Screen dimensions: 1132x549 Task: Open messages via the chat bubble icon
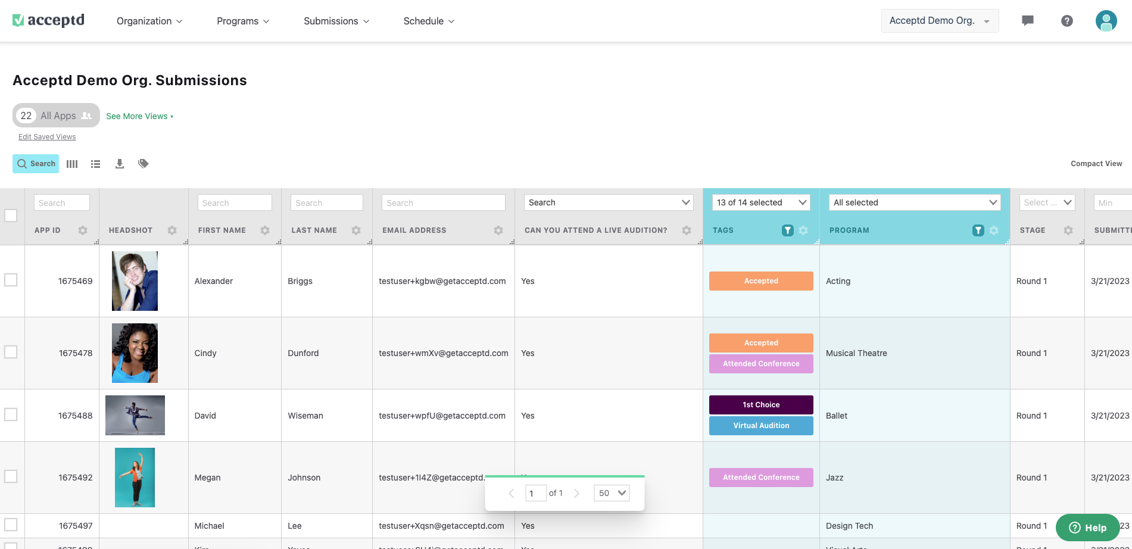(x=1027, y=20)
